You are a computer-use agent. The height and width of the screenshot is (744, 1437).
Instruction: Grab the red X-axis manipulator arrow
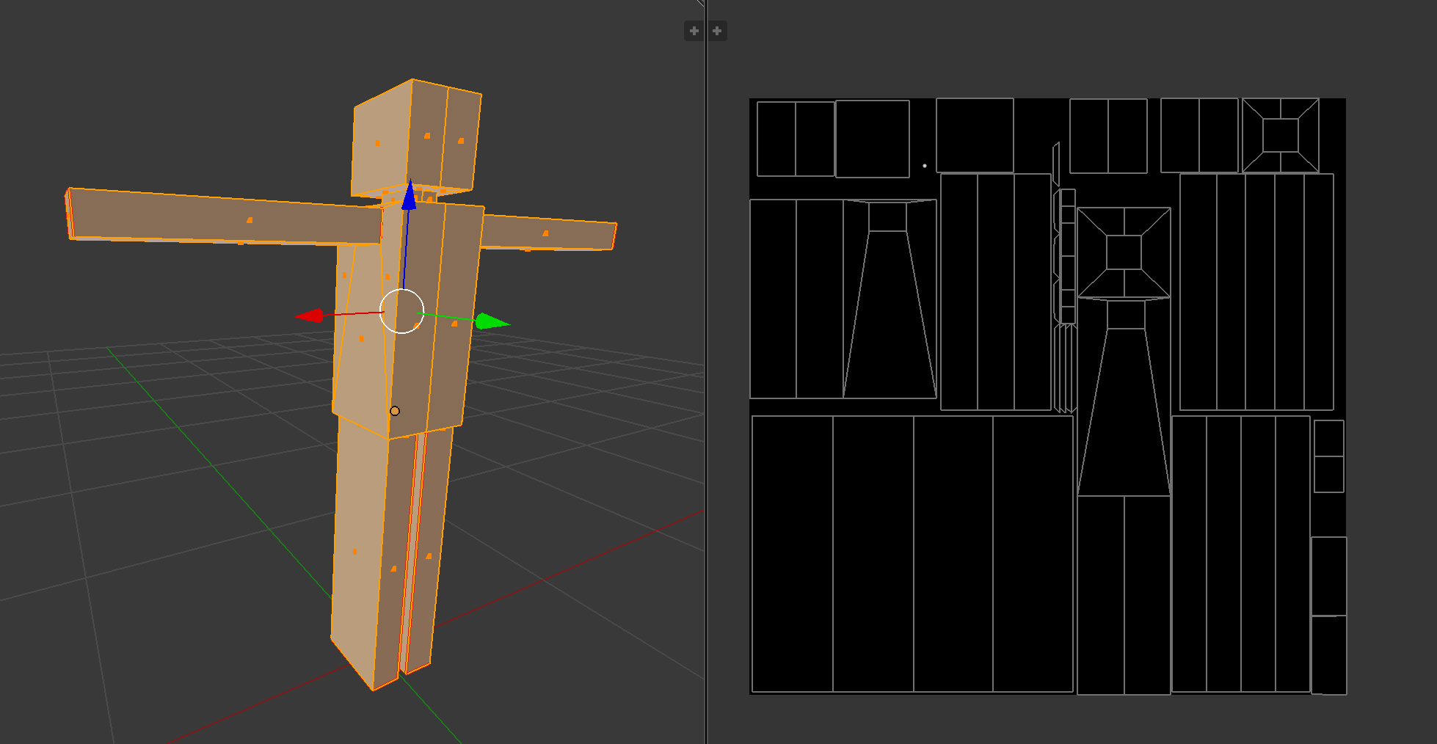309,316
